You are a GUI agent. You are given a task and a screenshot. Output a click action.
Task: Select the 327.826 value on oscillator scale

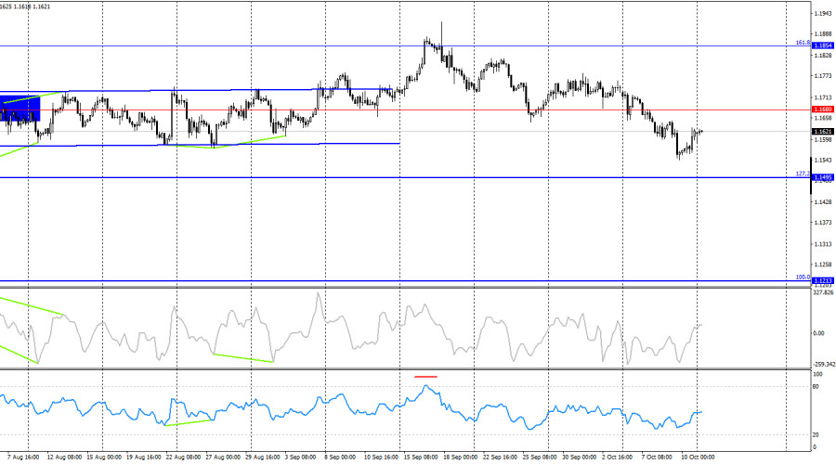pos(823,293)
